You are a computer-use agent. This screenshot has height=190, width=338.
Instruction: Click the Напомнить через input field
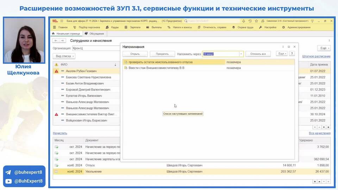(221, 54)
